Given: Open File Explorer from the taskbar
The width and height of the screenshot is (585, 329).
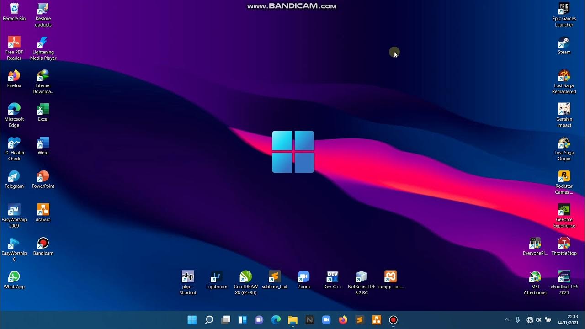Looking at the screenshot, I should [292, 320].
